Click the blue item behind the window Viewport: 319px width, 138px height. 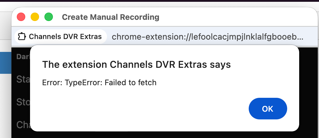point(5,62)
